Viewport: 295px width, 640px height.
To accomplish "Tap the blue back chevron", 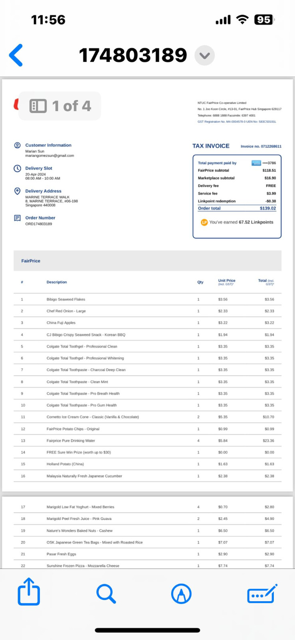I will coord(16,55).
